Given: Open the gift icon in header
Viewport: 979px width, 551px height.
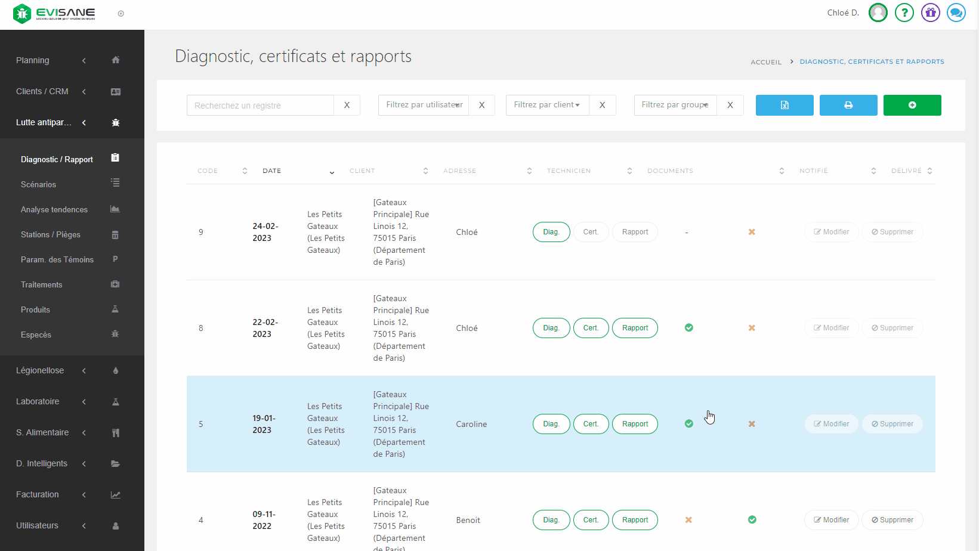Looking at the screenshot, I should click(930, 13).
